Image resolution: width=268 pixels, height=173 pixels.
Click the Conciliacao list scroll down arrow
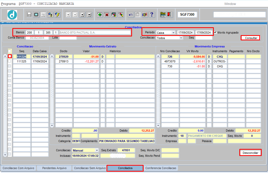[5, 155]
